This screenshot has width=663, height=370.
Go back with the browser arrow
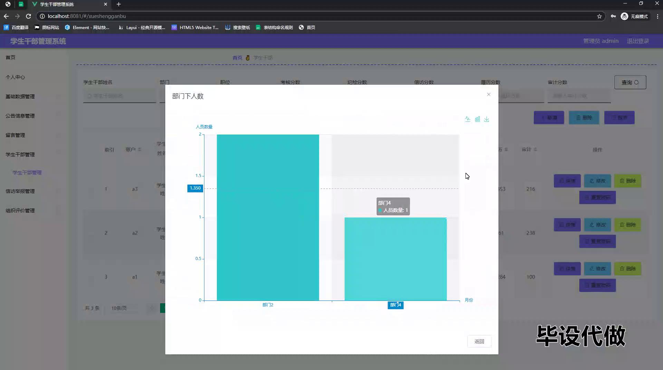tap(6, 16)
